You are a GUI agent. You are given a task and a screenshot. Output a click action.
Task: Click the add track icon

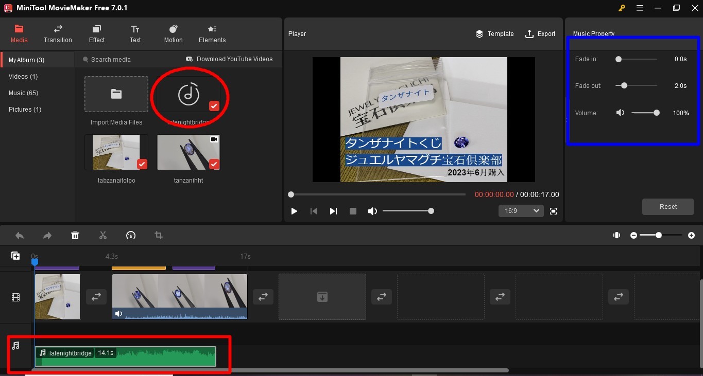(x=16, y=256)
